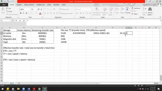This screenshot has height=91, width=162.
Task: Confirm the entry with the check mark
Action: point(20,20)
